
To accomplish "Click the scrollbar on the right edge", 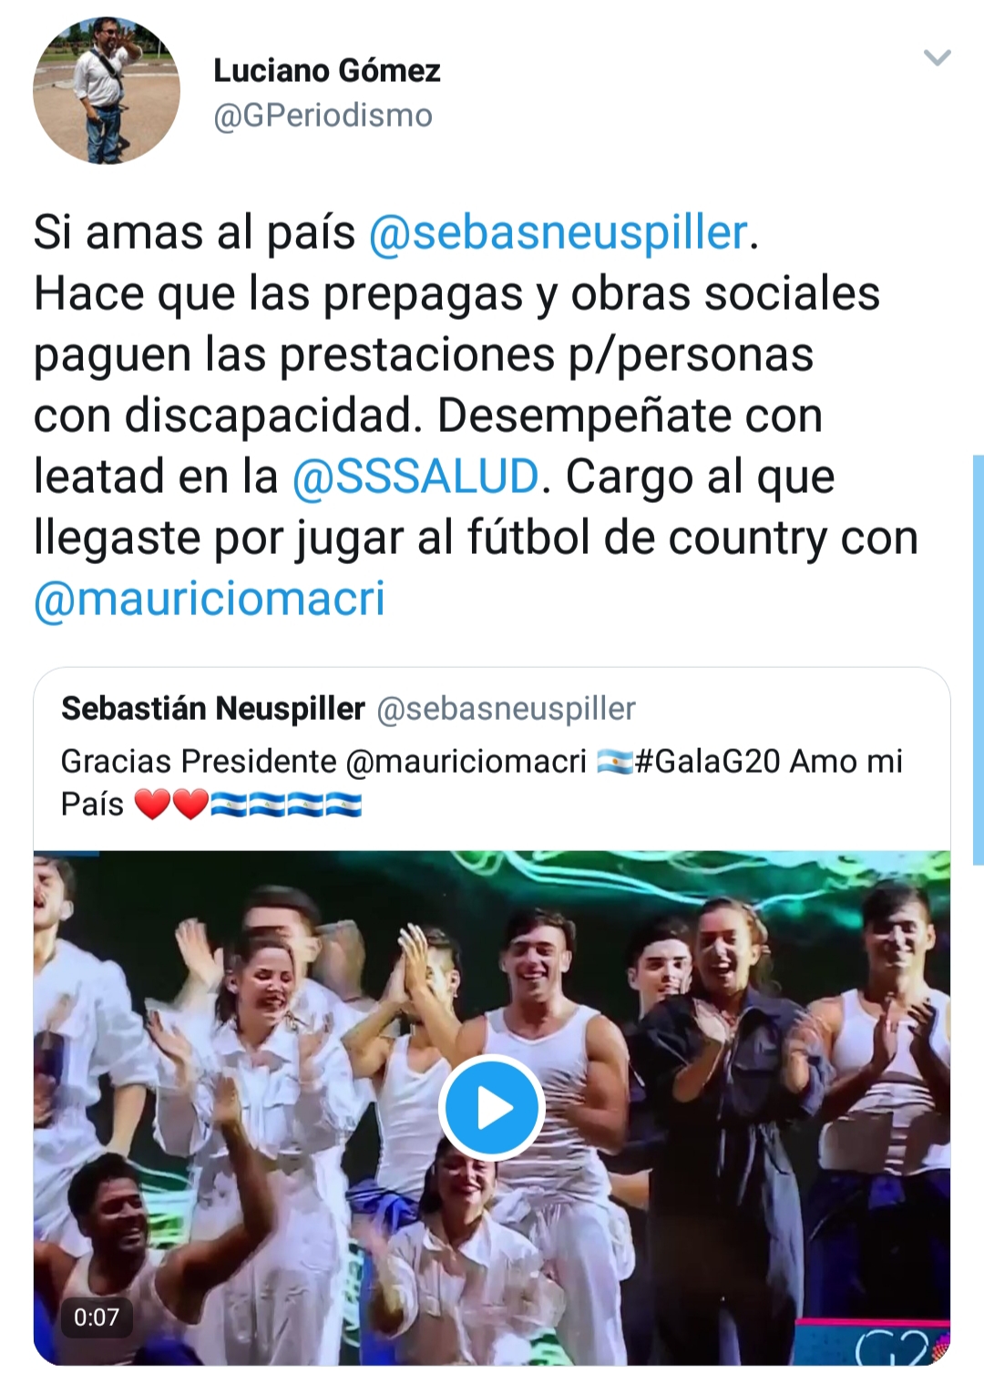I will tap(978, 660).
